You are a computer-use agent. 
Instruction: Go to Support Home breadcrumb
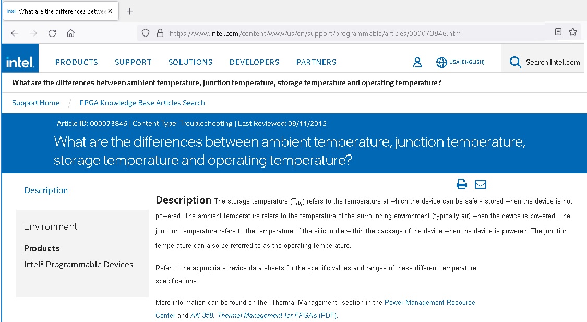tap(35, 103)
